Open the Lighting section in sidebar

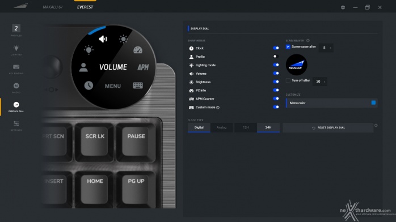(16, 50)
